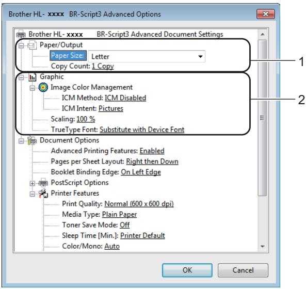Viewport: 306px width, 289px height.
Task: Click Booklet Binding Edge On Left Edge
Action: tap(141, 172)
